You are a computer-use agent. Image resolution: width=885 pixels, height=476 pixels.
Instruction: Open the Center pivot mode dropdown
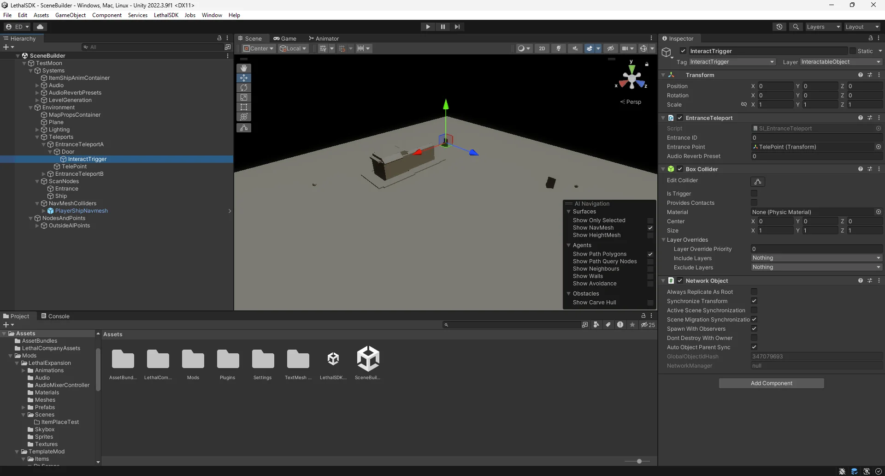pos(259,48)
